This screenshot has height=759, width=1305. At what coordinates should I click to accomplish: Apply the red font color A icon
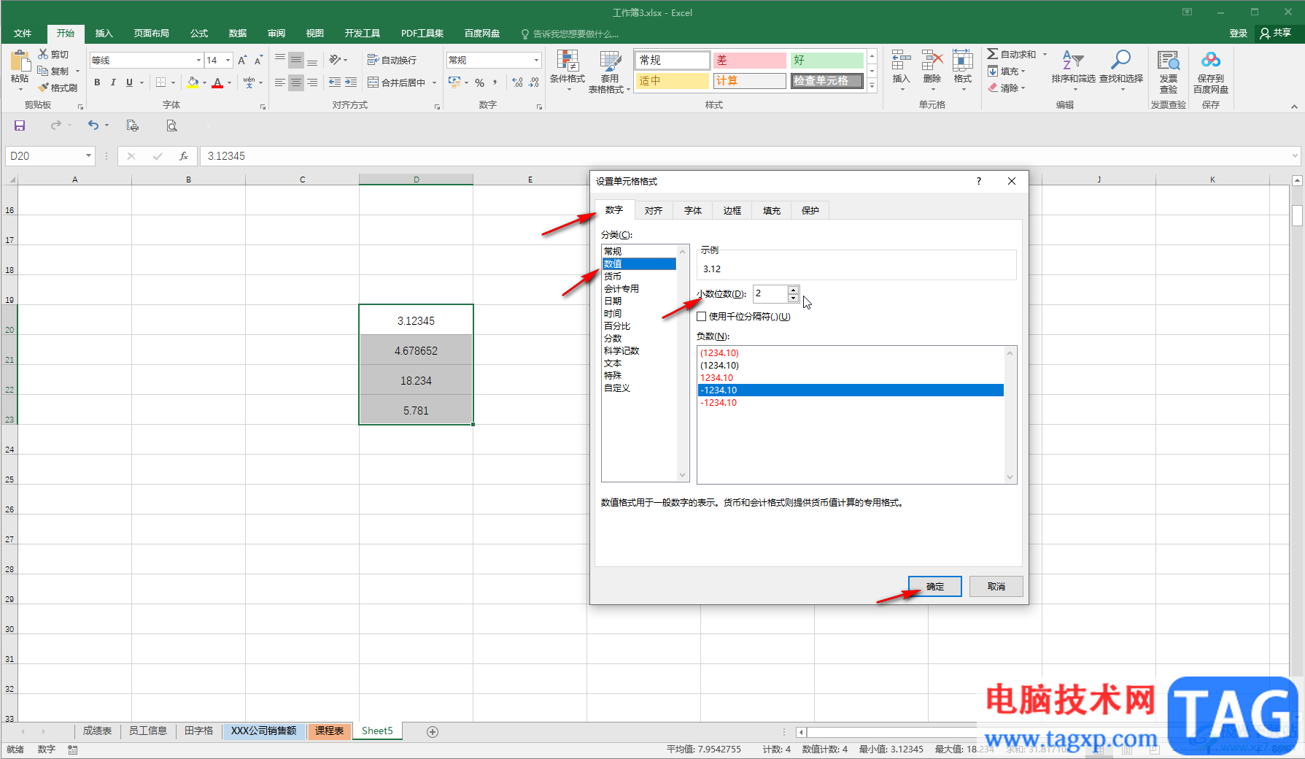click(x=217, y=82)
